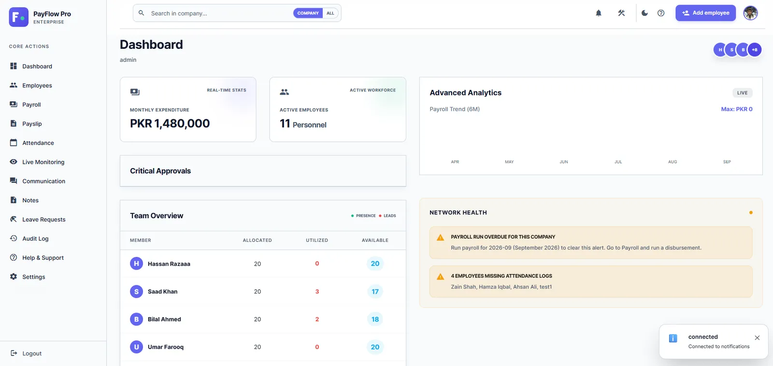Click the LIVE badge in Advanced Analytics
Screen dimensions: 773x366
pyautogui.click(x=743, y=93)
